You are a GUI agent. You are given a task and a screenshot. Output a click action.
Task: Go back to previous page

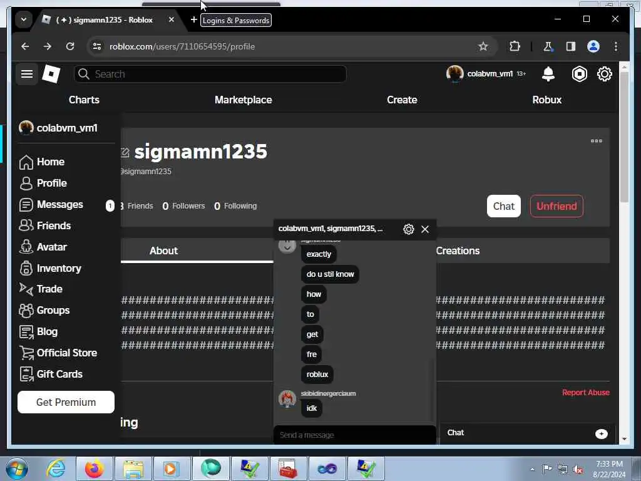25,46
